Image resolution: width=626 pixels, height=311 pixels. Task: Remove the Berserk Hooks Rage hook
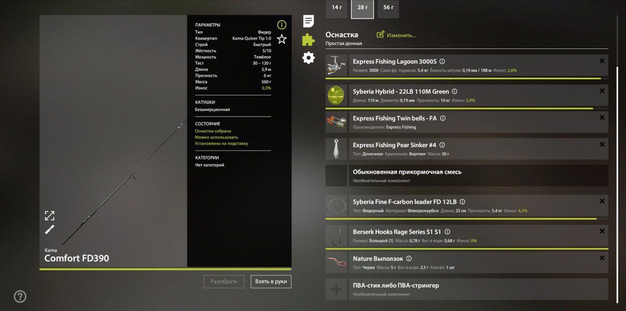pyautogui.click(x=602, y=231)
